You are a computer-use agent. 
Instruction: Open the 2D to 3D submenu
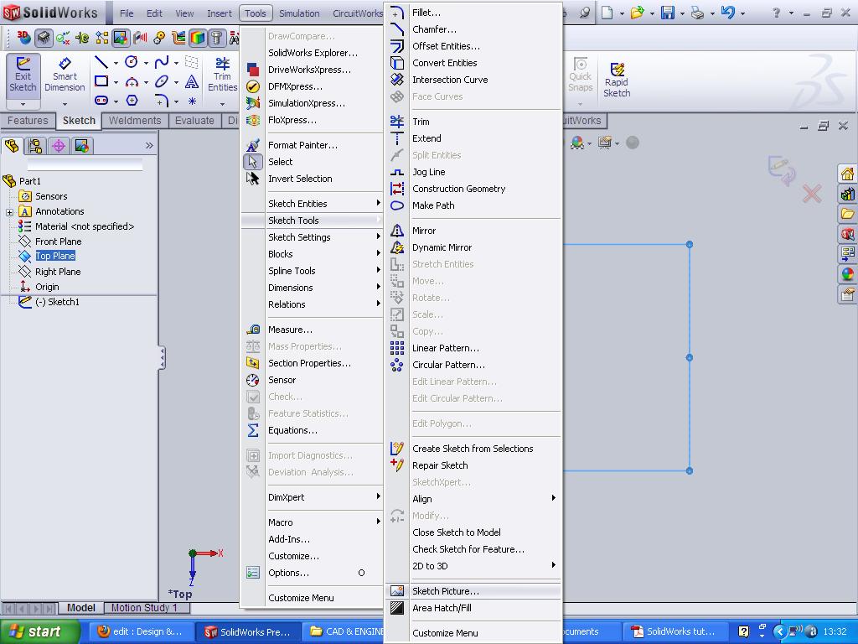click(x=474, y=566)
